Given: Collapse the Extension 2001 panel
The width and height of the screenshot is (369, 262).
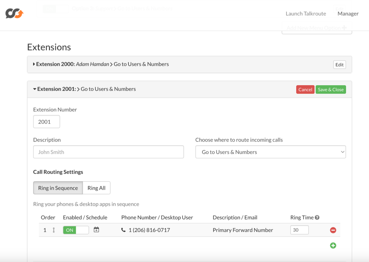Looking at the screenshot, I should click(x=35, y=89).
